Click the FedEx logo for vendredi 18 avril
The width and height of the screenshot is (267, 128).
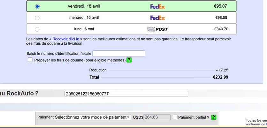157,6
